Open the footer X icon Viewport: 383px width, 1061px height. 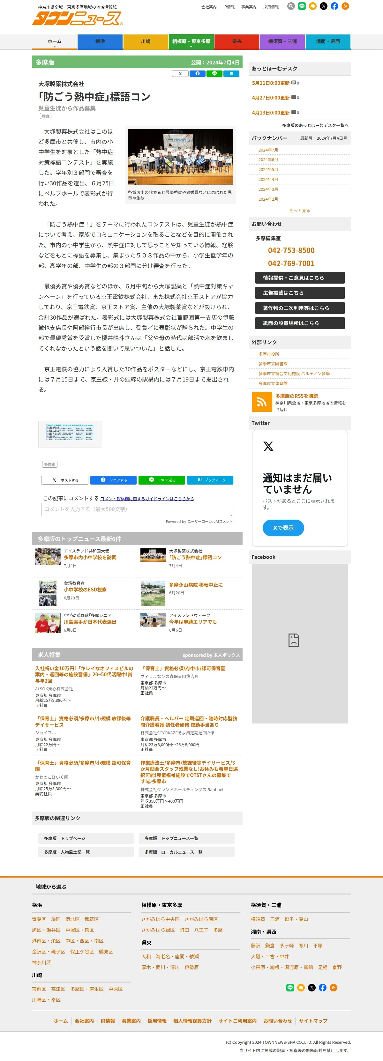312,988
